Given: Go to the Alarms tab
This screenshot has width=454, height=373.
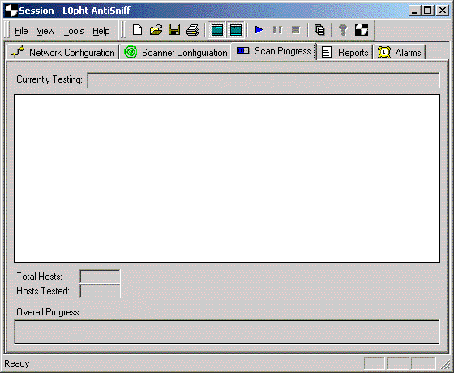Looking at the screenshot, I should (x=399, y=53).
